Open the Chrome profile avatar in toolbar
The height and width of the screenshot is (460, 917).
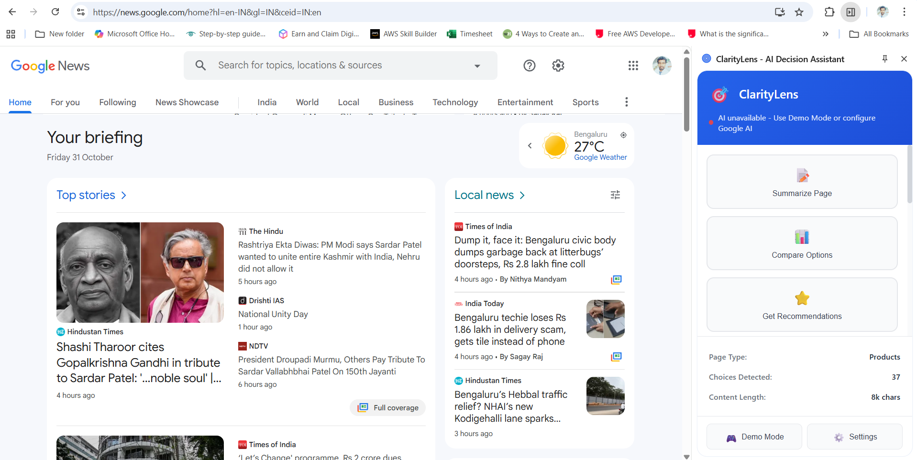883,12
